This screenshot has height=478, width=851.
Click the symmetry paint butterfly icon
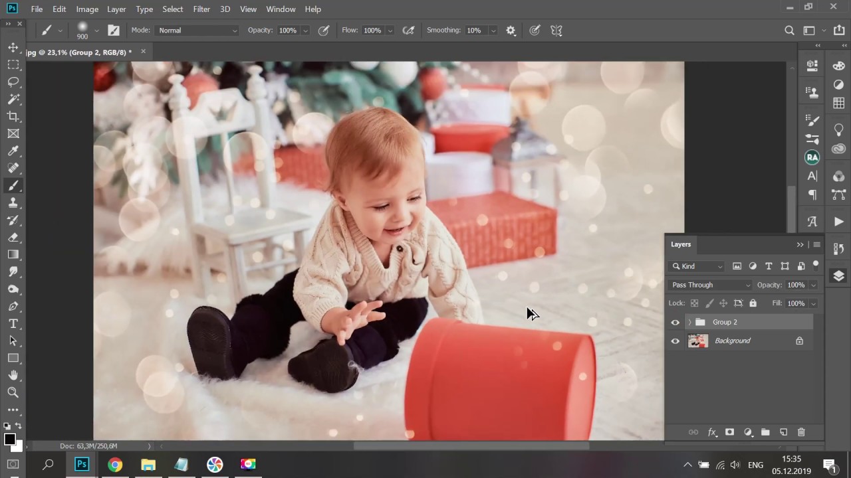click(556, 31)
